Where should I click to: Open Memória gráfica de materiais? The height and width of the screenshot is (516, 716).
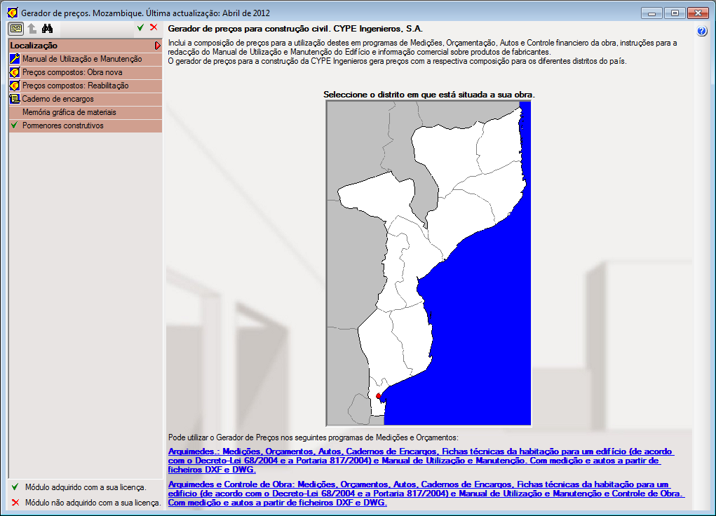point(86,112)
